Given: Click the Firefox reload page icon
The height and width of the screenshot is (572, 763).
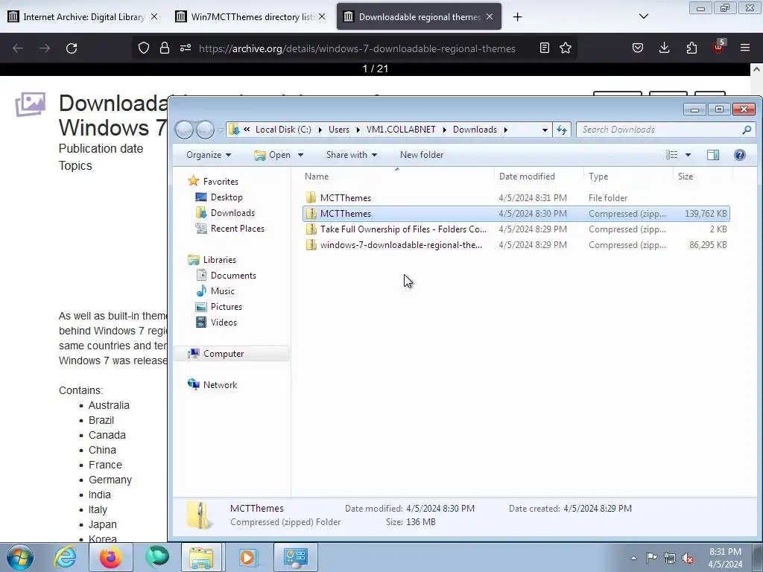Looking at the screenshot, I should coord(72,48).
